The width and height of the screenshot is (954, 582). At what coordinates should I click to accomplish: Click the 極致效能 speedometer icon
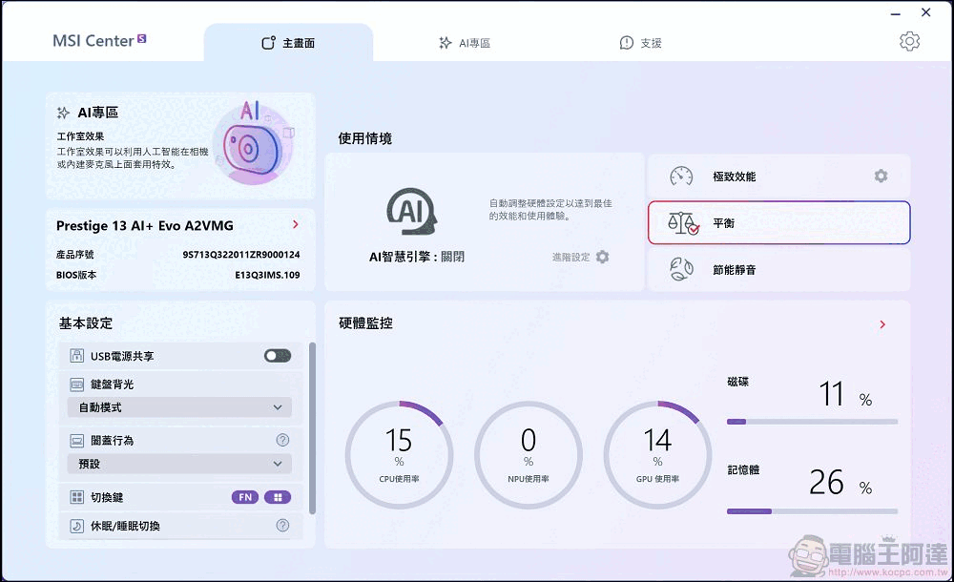681,177
